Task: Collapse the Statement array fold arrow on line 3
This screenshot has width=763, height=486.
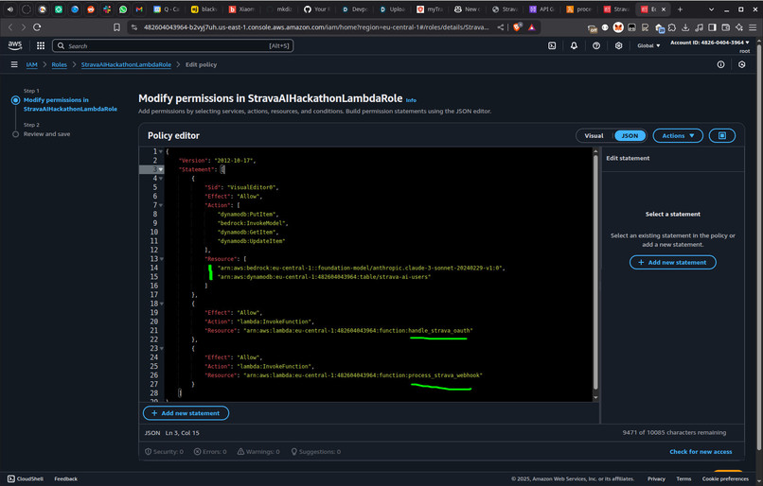Action: pyautogui.click(x=161, y=169)
